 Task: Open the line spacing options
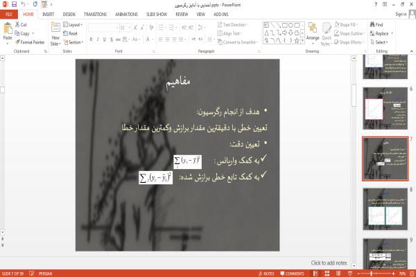[x=201, y=28]
